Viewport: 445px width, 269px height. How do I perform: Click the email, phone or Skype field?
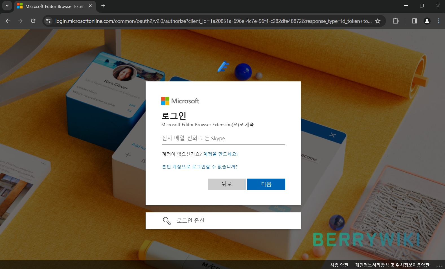(x=223, y=138)
